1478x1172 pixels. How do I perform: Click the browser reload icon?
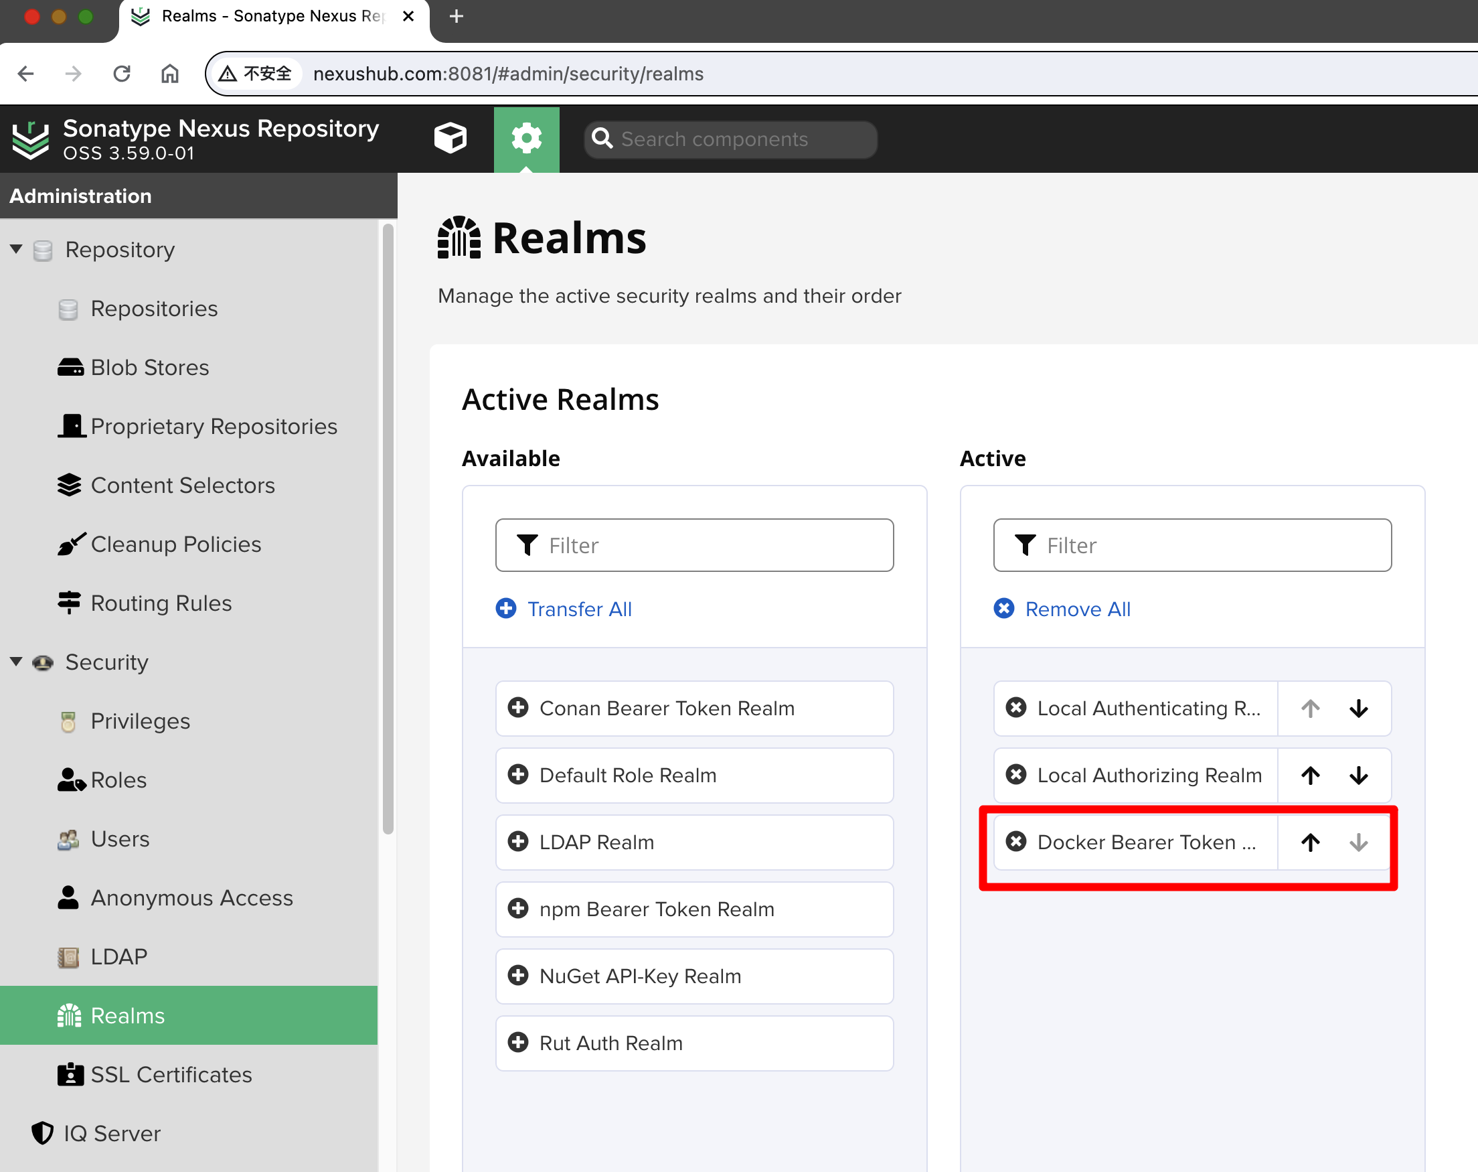pos(122,74)
